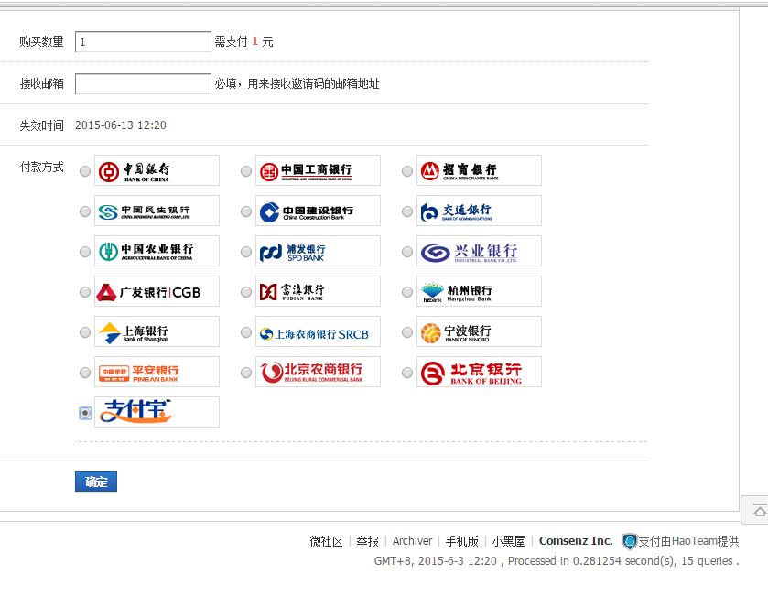Viewport: 768px width, 607px height.
Task: Select the Bank of China radio button
Action: 85,171
